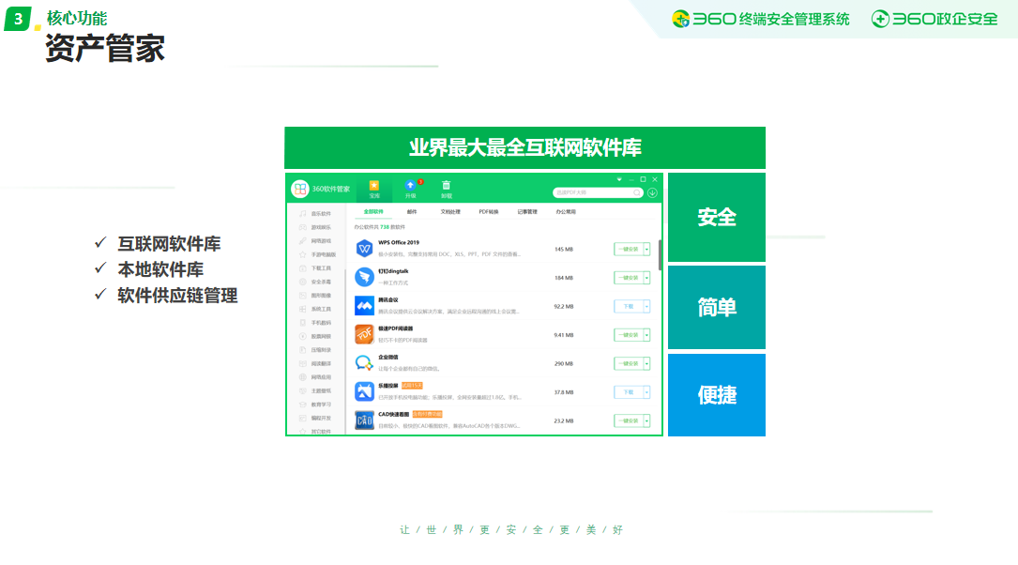Switch to the 办公常用 tab
This screenshot has width=1018, height=565.
coord(566,212)
